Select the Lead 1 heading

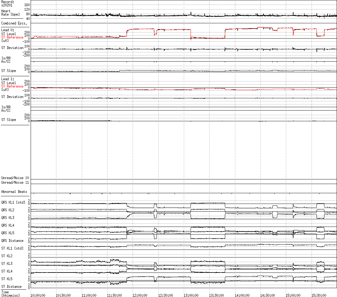(x=8, y=79)
